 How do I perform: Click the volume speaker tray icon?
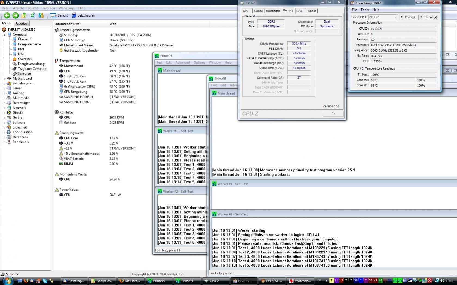click(x=442, y=281)
